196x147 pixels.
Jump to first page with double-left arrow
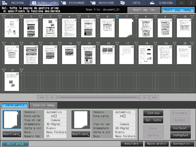(42, 97)
